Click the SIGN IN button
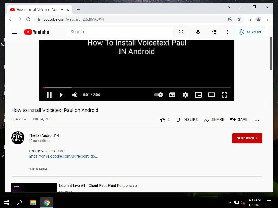 click(249, 32)
